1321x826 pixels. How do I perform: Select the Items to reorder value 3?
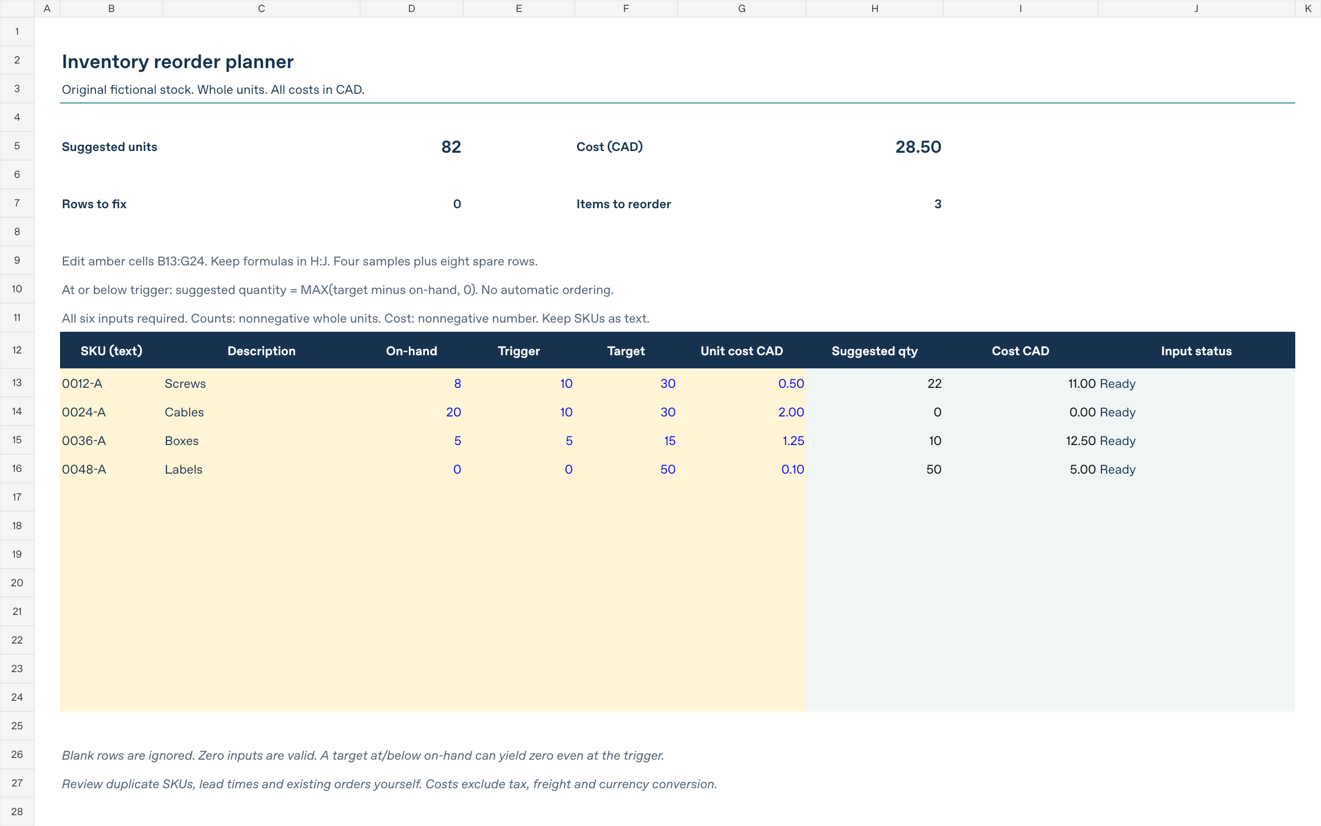[937, 204]
